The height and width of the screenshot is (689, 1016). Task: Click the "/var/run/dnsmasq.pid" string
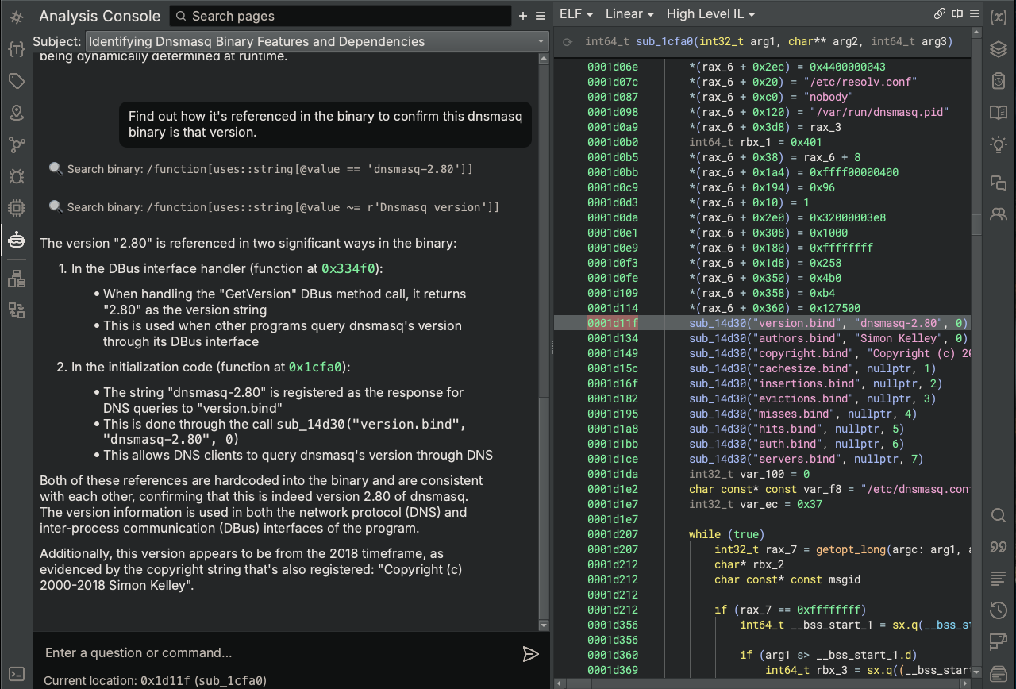pos(879,112)
